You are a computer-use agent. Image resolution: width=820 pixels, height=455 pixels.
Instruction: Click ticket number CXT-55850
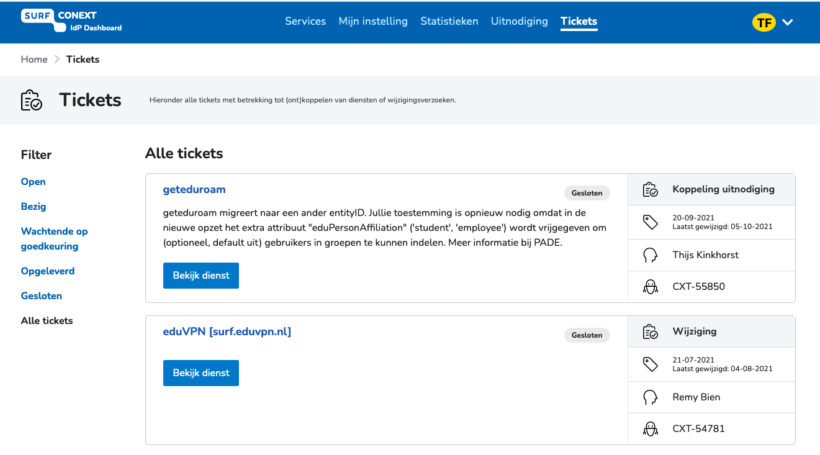(x=699, y=287)
